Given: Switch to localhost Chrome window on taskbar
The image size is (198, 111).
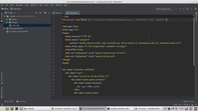Looking at the screenshot, I should pyautogui.click(x=65, y=109).
